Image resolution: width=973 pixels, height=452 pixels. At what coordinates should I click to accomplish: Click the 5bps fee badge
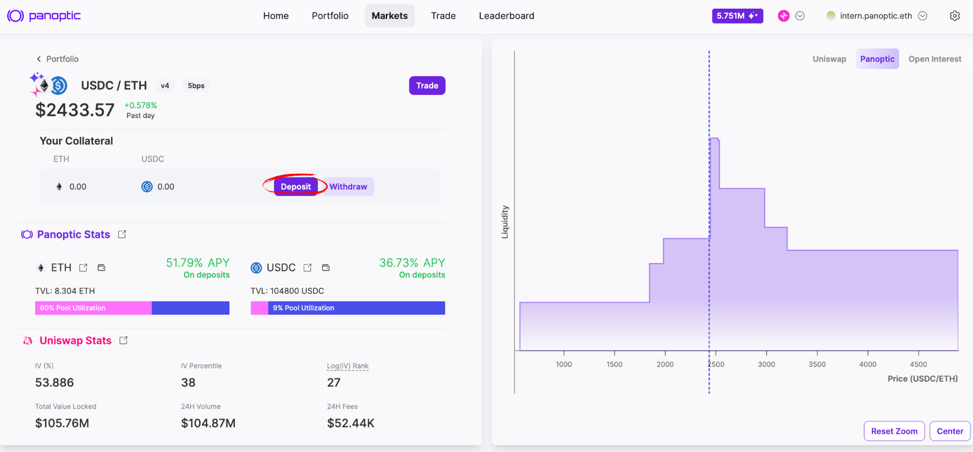[x=196, y=86]
